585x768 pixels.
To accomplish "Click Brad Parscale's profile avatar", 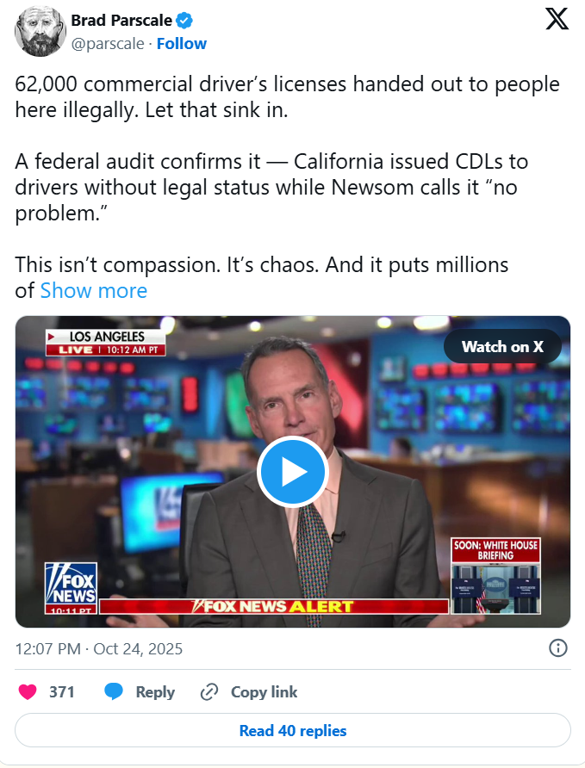I will [x=40, y=32].
